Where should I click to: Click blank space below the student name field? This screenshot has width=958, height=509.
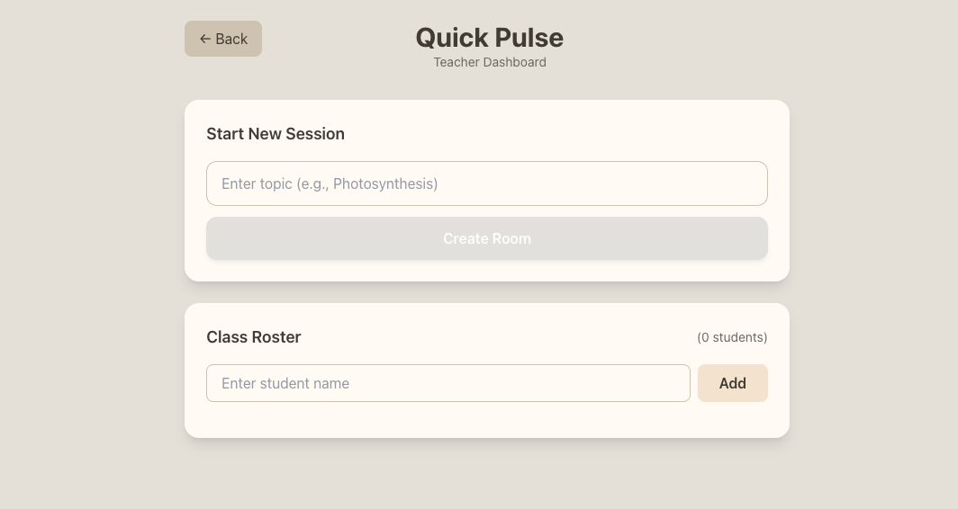click(x=447, y=419)
